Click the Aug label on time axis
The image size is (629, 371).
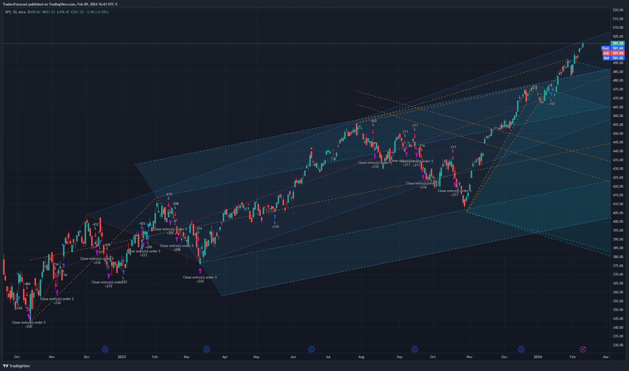pos(361,357)
